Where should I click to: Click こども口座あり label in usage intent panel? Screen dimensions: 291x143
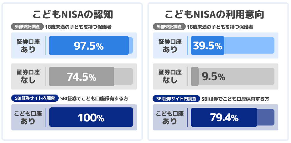pos(170,117)
